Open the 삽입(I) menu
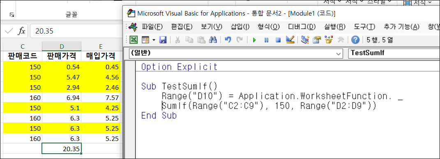Image resolution: width=440 pixels, height=159 pixels. point(240,27)
